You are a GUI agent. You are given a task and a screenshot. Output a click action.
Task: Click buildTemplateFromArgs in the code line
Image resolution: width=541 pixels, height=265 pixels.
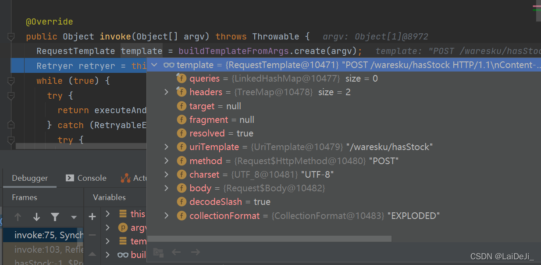click(x=233, y=51)
